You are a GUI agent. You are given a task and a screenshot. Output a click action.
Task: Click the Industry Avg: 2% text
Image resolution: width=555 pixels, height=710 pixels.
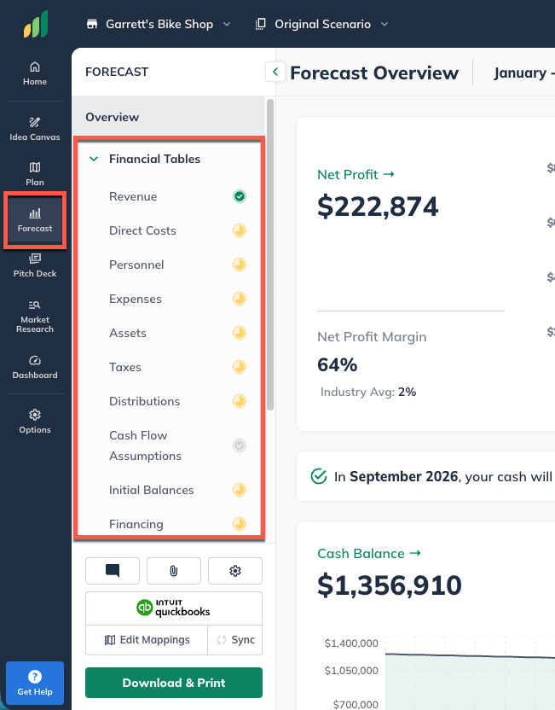368,392
